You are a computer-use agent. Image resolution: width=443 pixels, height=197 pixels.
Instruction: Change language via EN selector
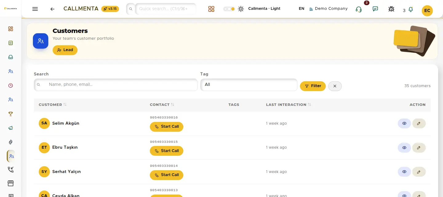301,9
